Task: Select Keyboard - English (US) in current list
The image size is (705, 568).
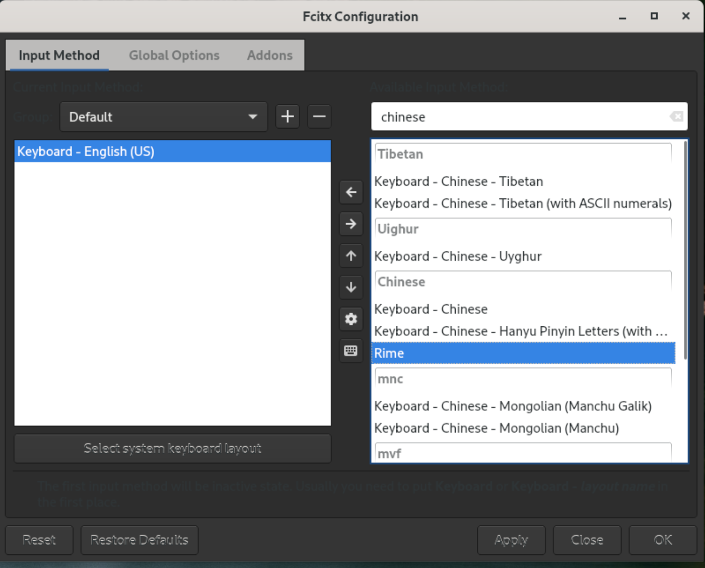Action: pos(172,152)
